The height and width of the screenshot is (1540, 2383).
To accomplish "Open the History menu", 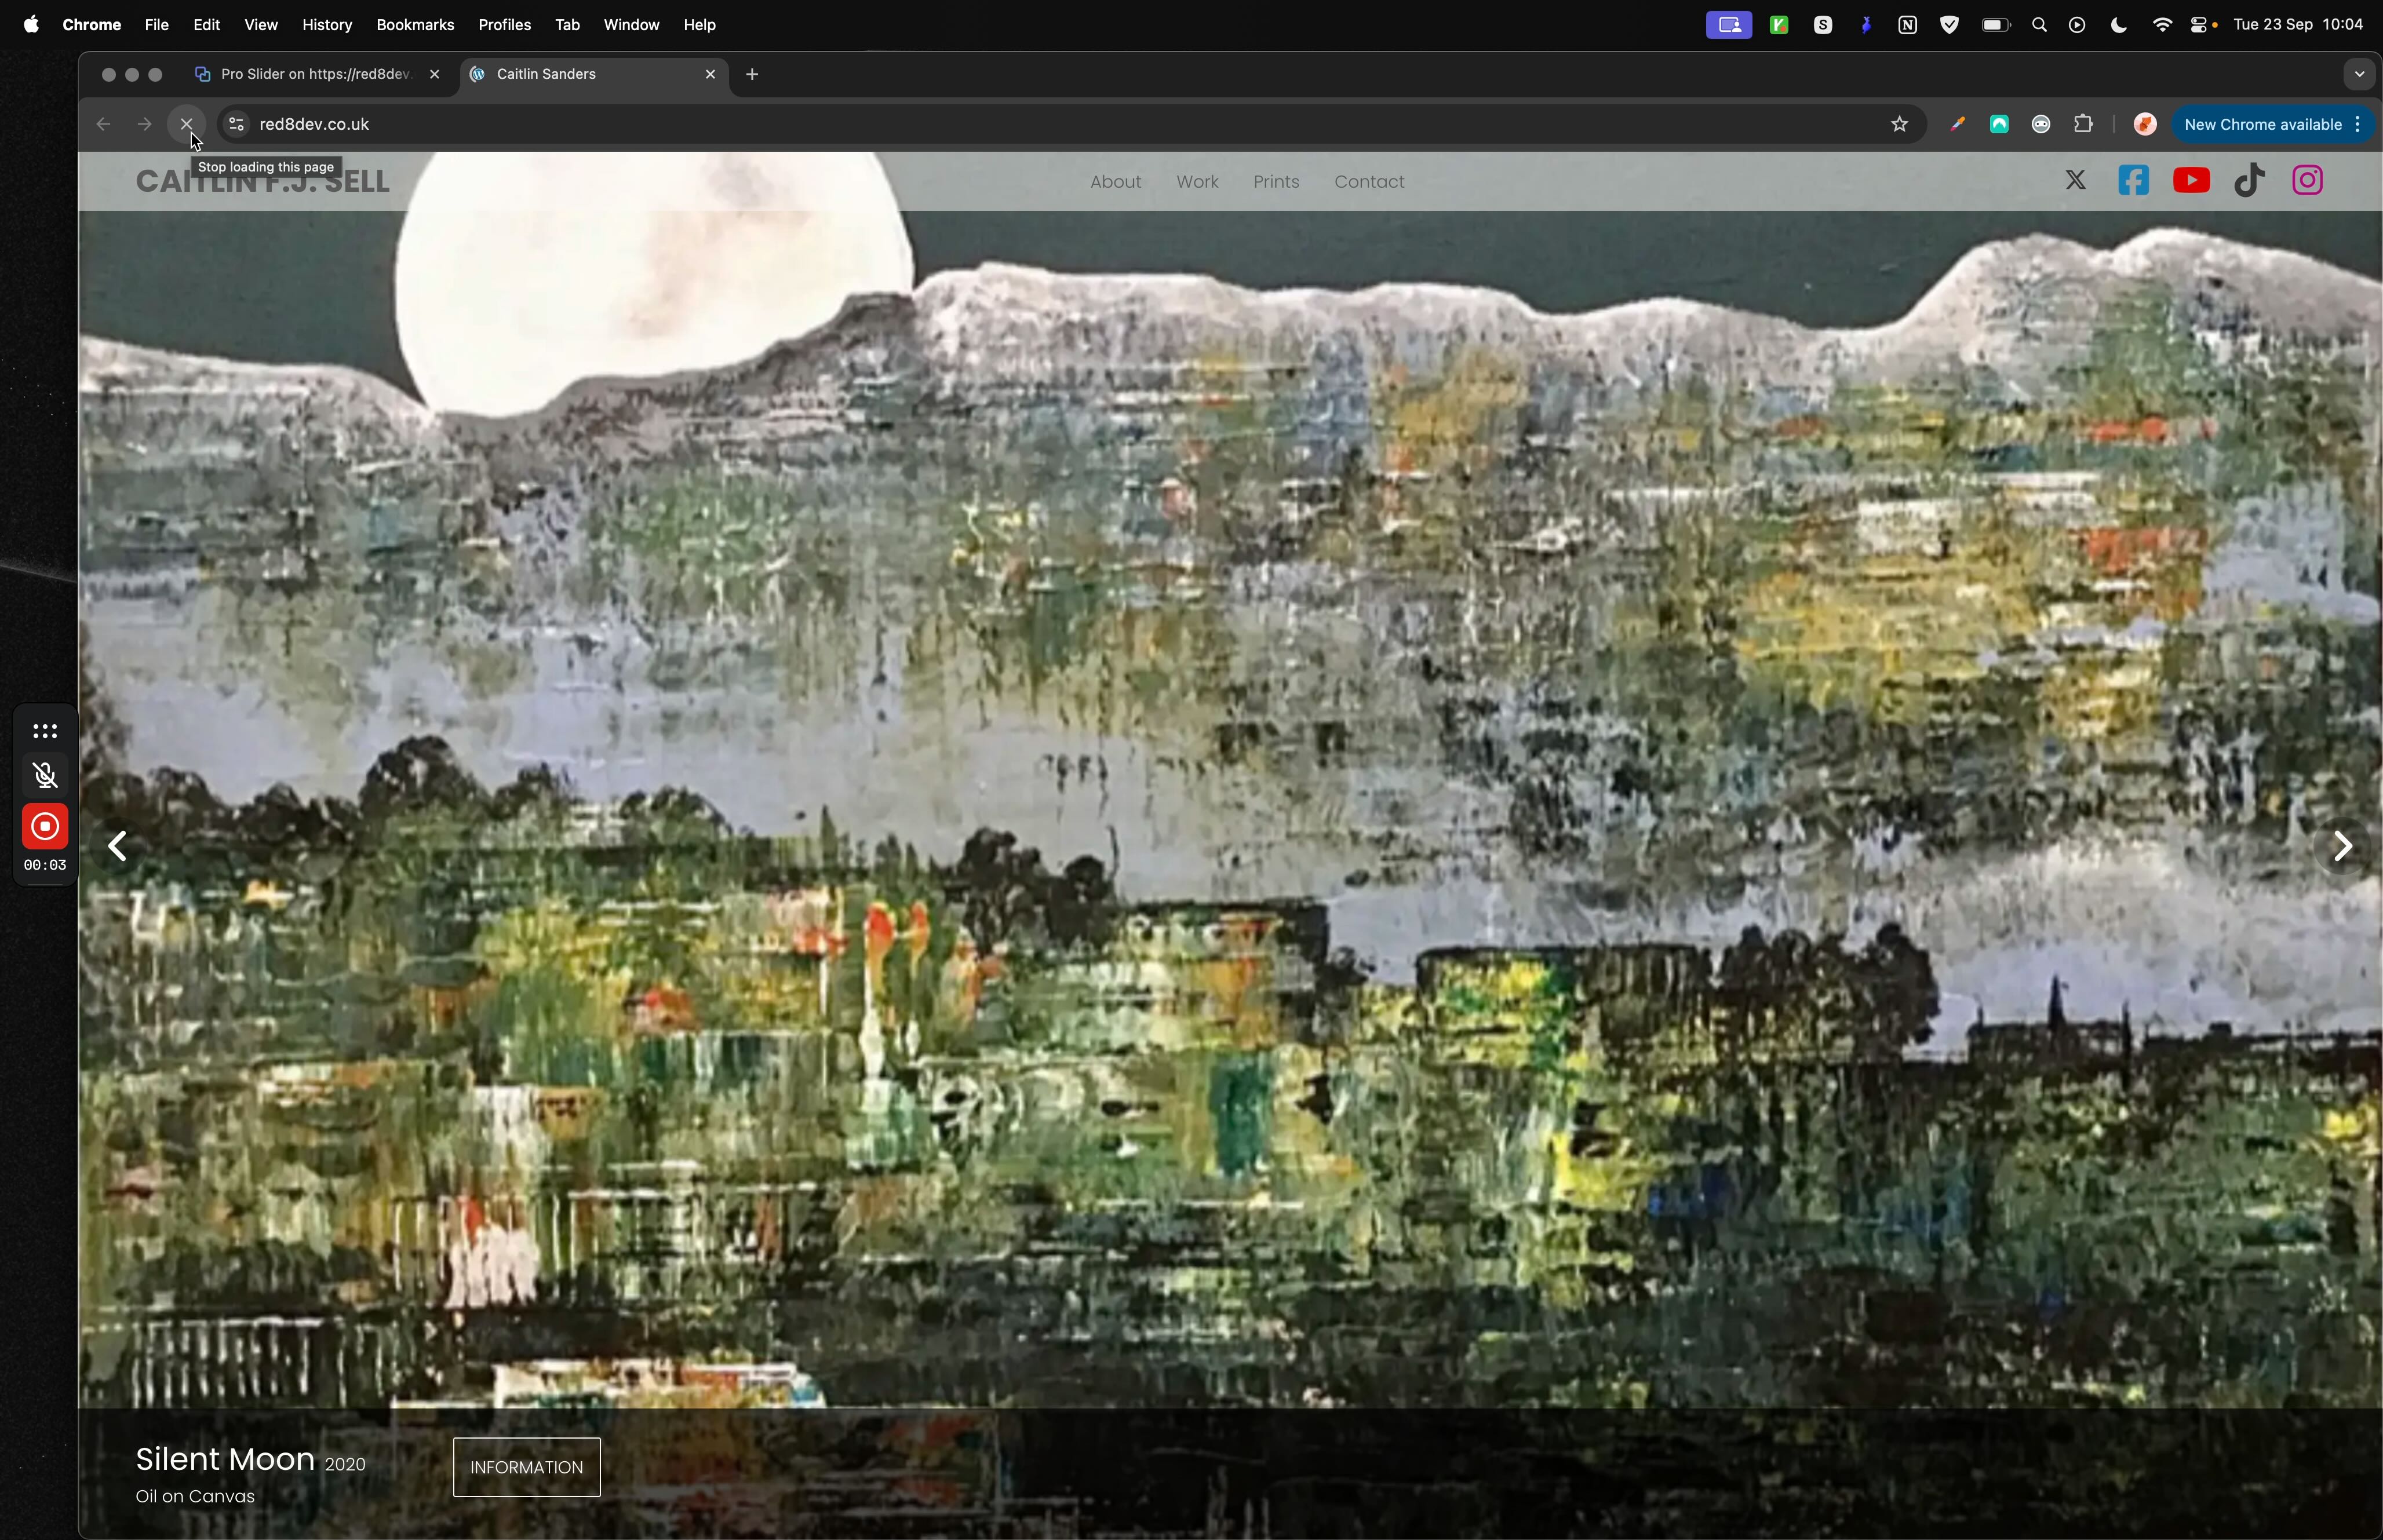I will point(327,25).
